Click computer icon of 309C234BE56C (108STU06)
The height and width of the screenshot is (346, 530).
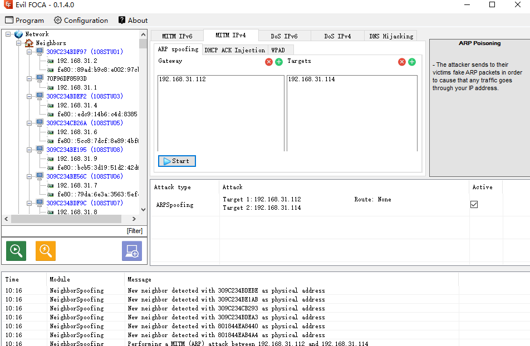[x=40, y=176]
